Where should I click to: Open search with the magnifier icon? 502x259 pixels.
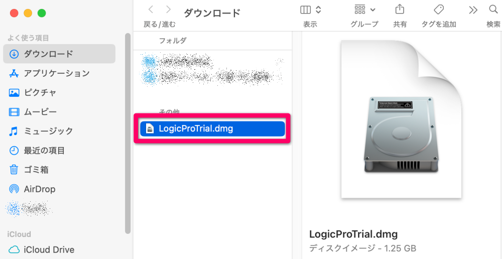(493, 10)
